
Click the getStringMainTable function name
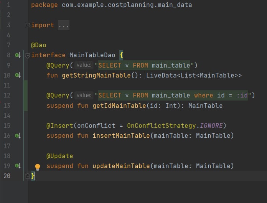(96, 75)
